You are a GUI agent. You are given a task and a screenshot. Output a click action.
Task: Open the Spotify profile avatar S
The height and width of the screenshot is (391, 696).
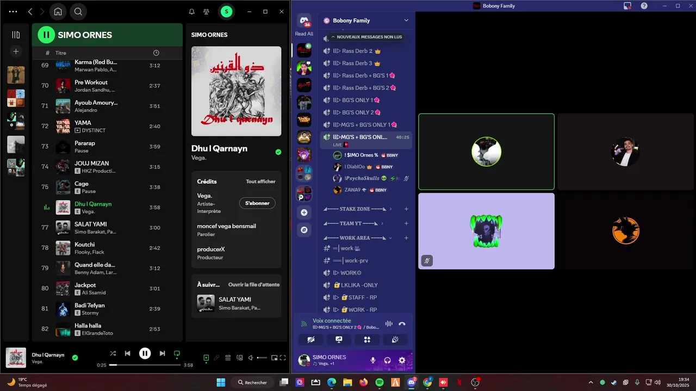click(x=226, y=11)
